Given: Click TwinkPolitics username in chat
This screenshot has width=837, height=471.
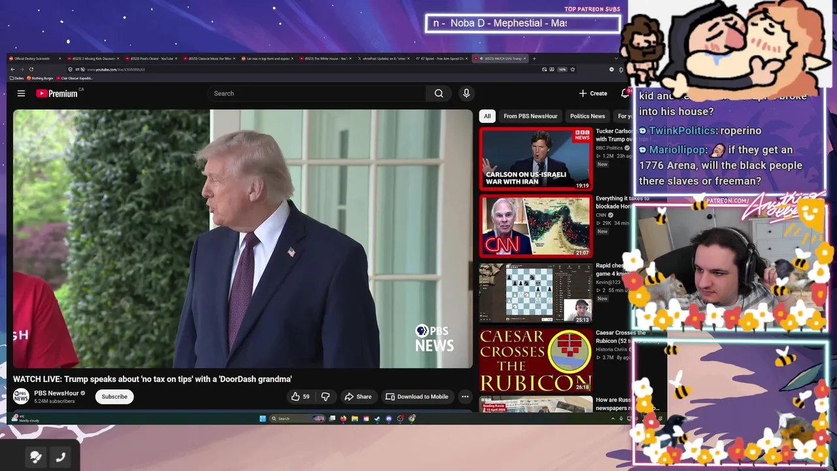Looking at the screenshot, I should click(681, 131).
